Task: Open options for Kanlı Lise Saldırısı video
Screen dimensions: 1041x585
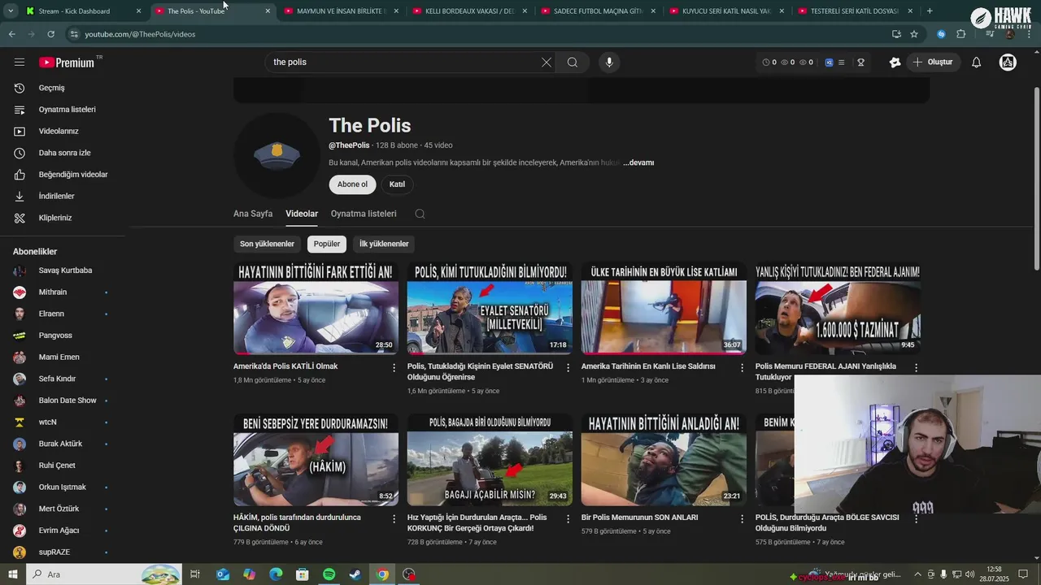Action: coord(742,368)
